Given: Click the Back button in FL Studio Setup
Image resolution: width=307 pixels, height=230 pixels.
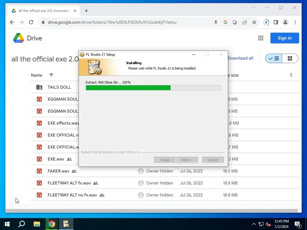Looking at the screenshot, I should point(165,160).
